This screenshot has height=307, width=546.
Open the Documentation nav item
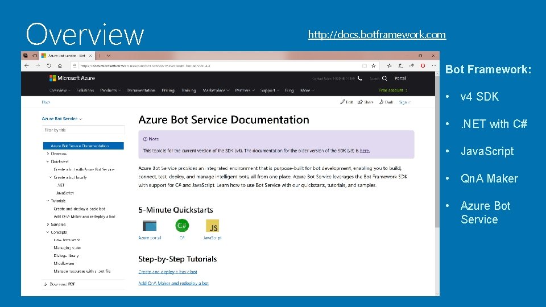pyautogui.click(x=140, y=90)
